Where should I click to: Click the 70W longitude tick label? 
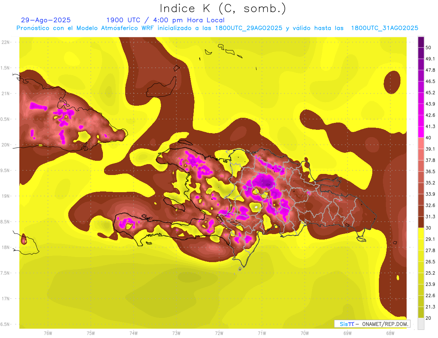click(305, 333)
